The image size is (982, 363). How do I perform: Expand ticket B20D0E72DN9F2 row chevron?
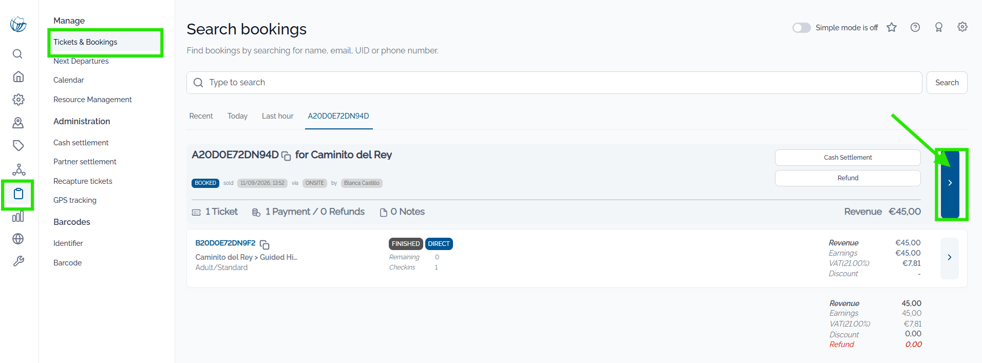pyautogui.click(x=950, y=258)
